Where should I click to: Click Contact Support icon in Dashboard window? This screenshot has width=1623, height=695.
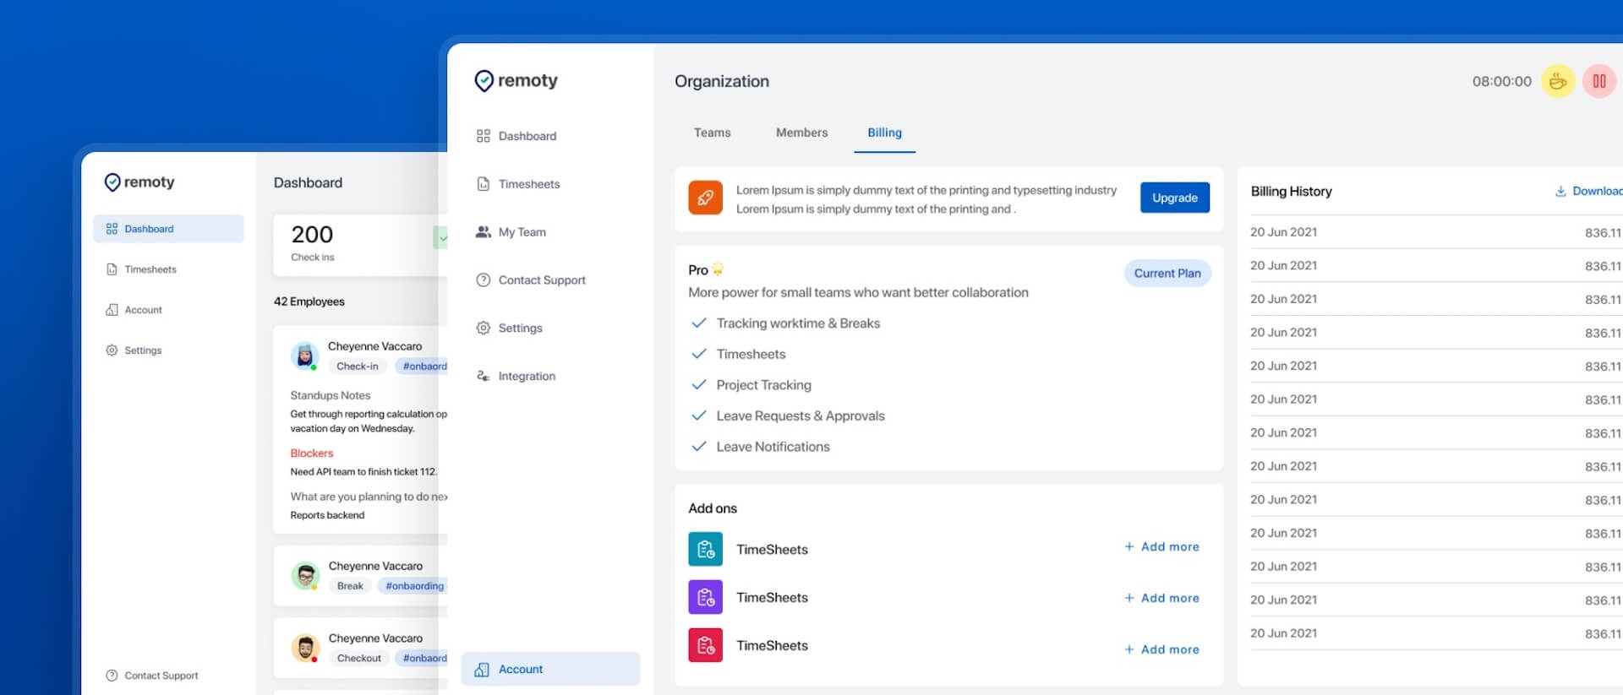112,676
